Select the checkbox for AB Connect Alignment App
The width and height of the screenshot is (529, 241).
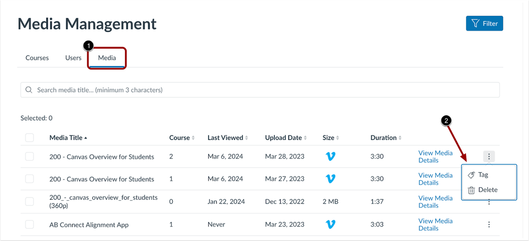(30, 225)
